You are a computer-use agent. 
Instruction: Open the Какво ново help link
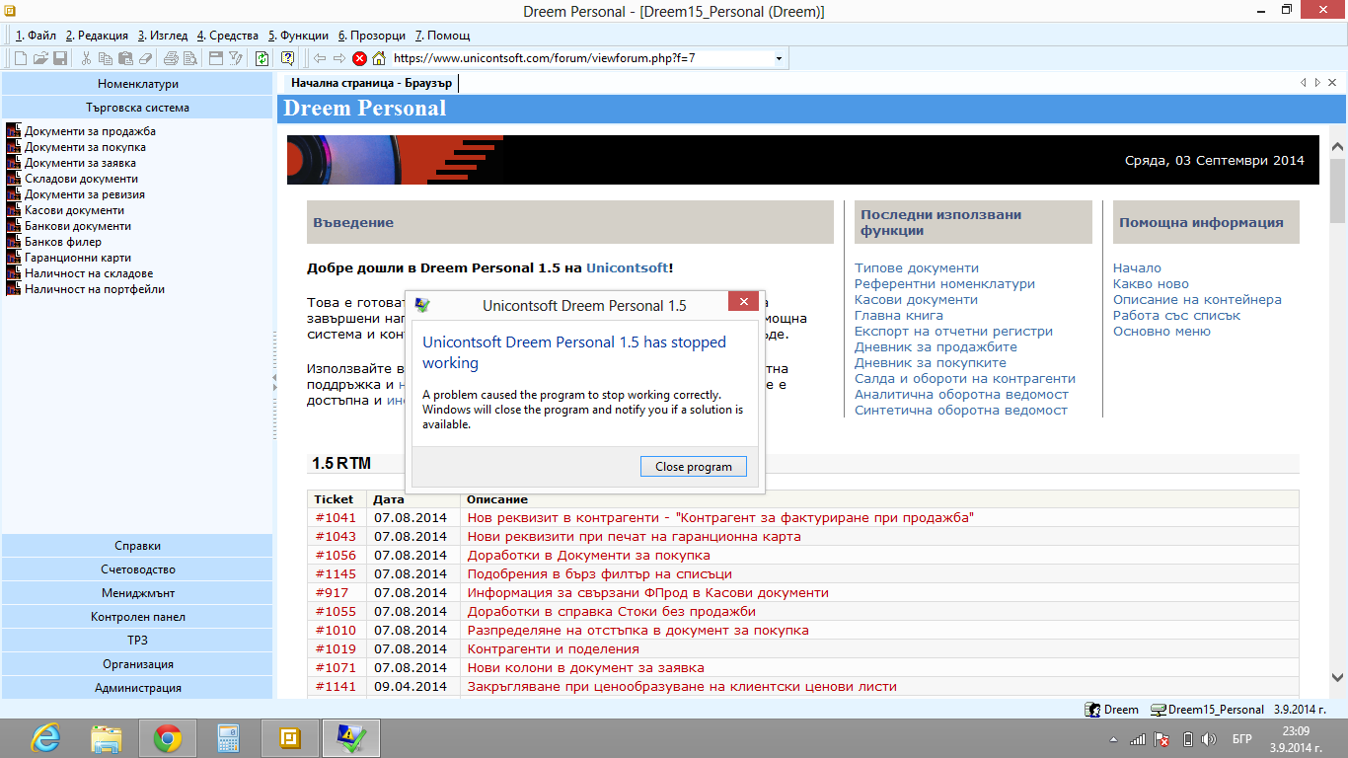(x=1151, y=283)
